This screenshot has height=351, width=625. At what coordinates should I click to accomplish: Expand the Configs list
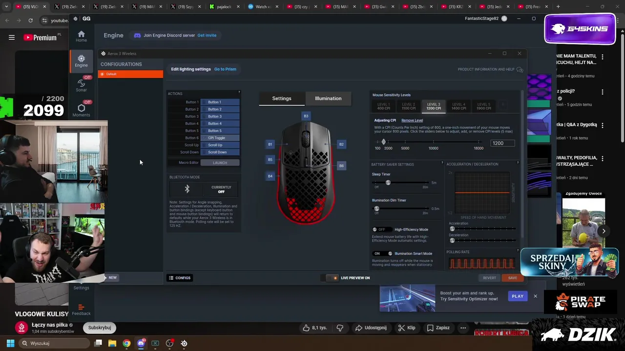[180, 278]
